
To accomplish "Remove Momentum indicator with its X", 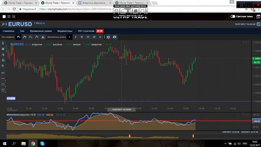I will (x=64, y=115).
